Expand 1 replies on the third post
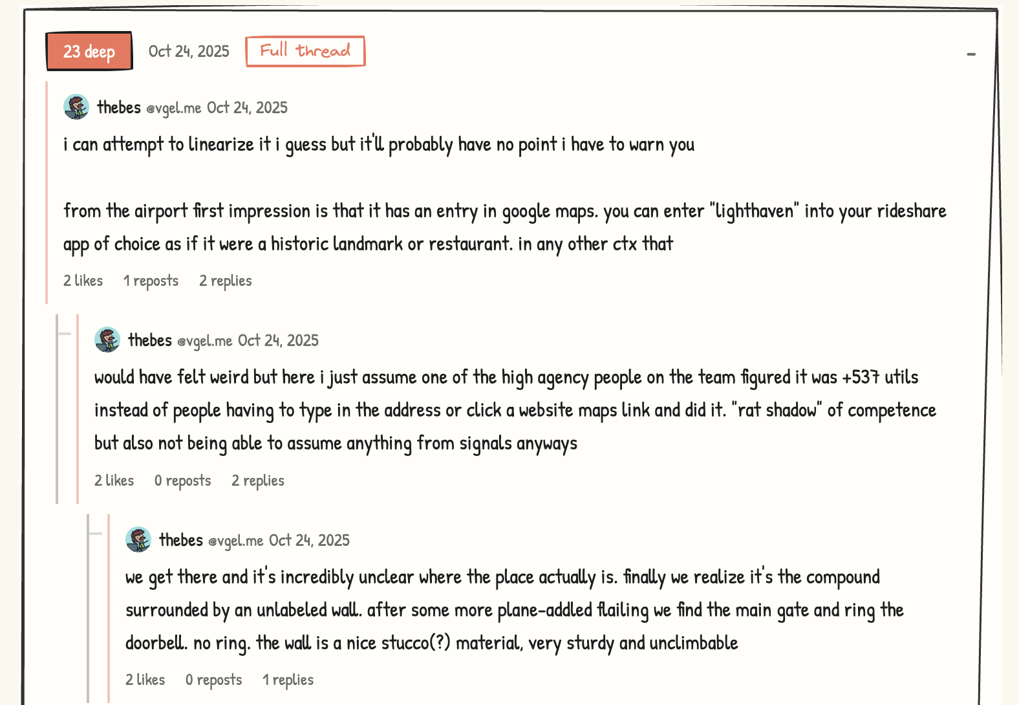1019x705 pixels. 288,680
